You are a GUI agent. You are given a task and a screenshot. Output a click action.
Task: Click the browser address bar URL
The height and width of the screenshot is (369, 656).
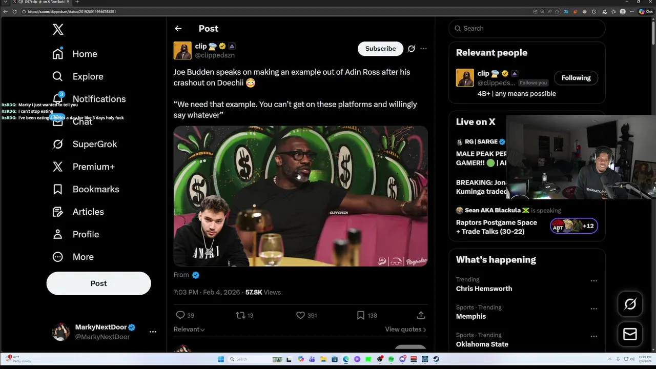coord(72,11)
